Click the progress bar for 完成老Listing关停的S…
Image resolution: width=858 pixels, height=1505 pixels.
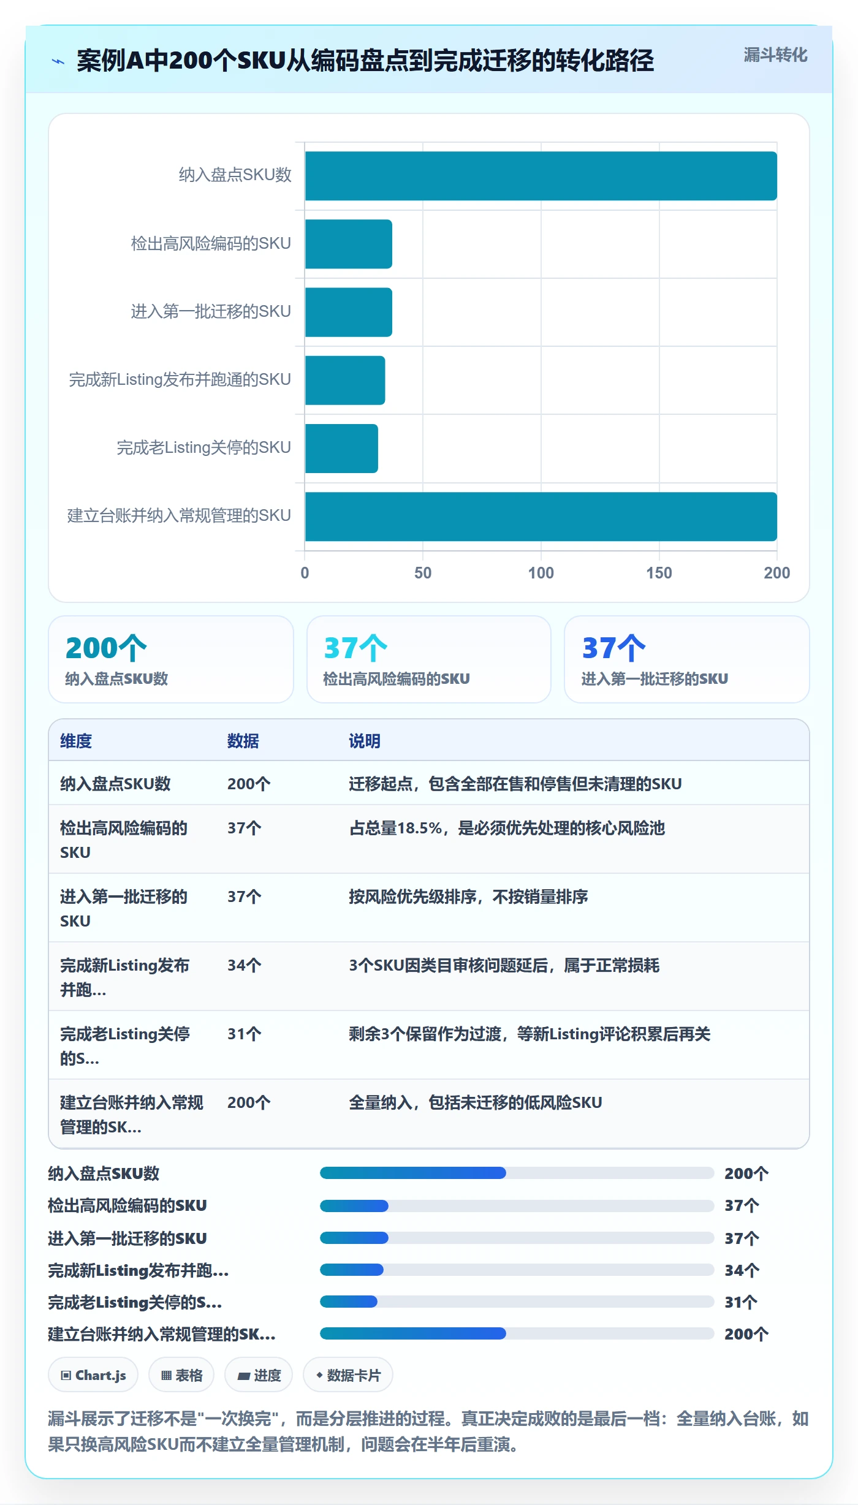(x=517, y=1302)
